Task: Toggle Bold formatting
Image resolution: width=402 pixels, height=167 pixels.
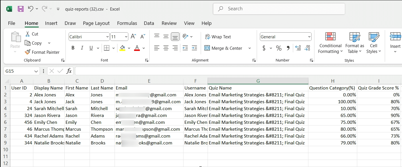Action: [x=73, y=48]
